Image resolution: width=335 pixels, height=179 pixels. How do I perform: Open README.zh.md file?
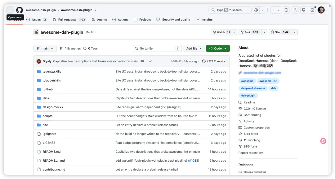pyautogui.click(x=54, y=161)
